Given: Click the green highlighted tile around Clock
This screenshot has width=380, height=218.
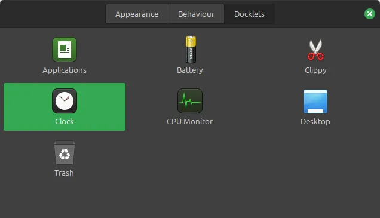Looking at the screenshot, I should coord(65,107).
